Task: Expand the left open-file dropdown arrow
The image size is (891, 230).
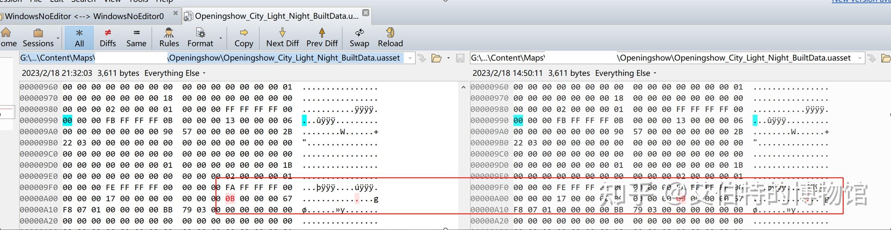Action: pos(448,58)
